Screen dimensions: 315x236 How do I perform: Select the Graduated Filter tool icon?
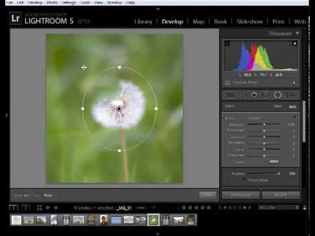click(266, 95)
